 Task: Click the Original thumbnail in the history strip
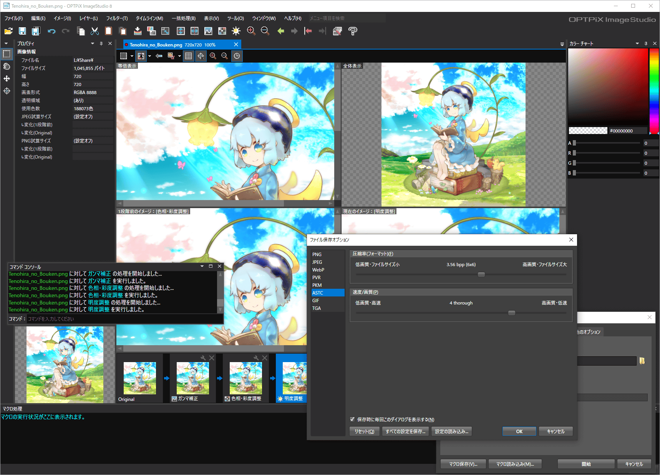coord(139,378)
